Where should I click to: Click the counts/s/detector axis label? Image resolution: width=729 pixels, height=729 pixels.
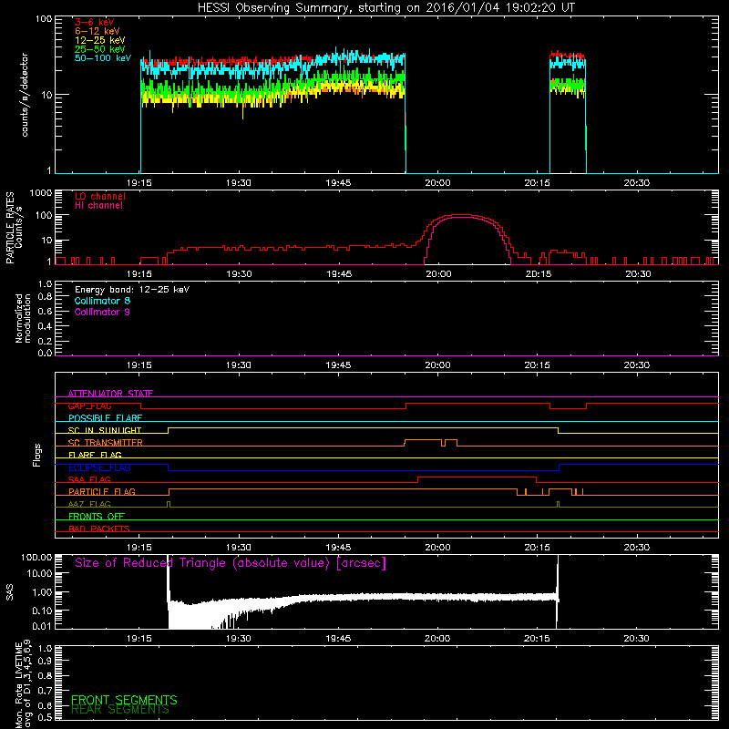point(25,95)
